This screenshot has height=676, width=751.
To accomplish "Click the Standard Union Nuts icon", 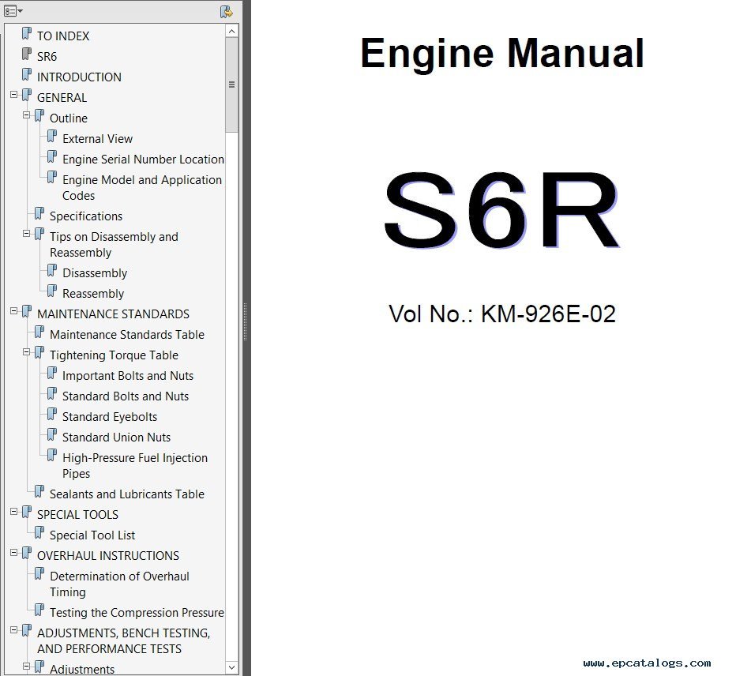I will click(52, 435).
